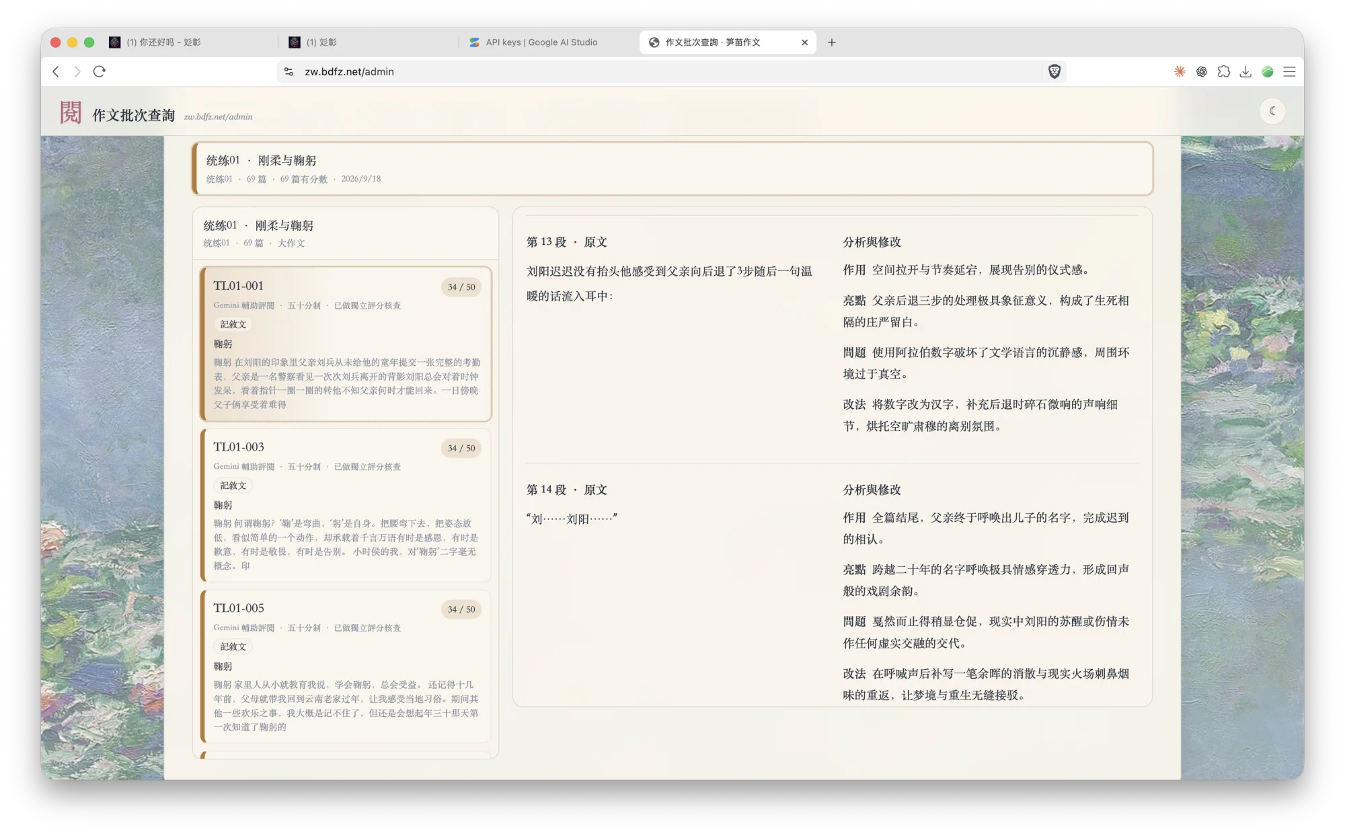Click 69 篇有分數 in the batch card
The width and height of the screenshot is (1345, 834).
[303, 179]
